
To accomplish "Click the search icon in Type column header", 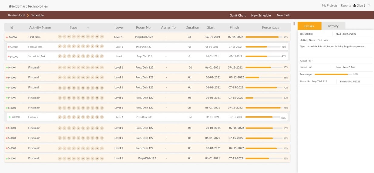I will pos(88,28).
